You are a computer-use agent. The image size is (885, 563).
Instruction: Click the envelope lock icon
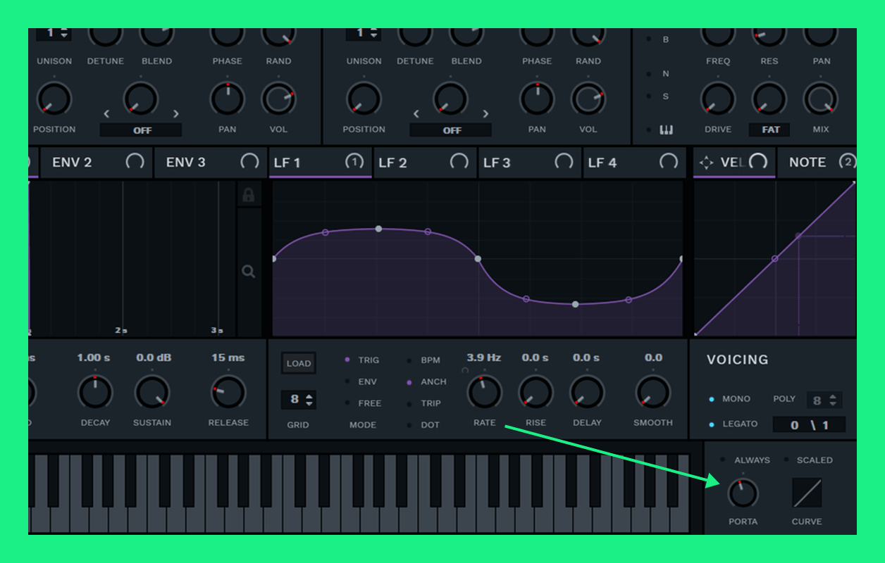tap(248, 196)
